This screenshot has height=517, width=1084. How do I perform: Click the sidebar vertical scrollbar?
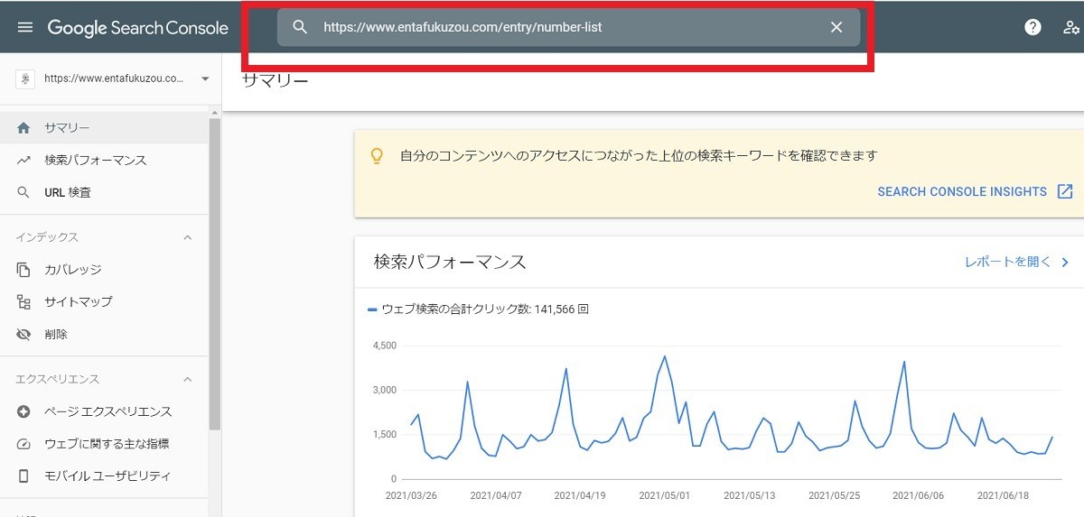point(214,275)
